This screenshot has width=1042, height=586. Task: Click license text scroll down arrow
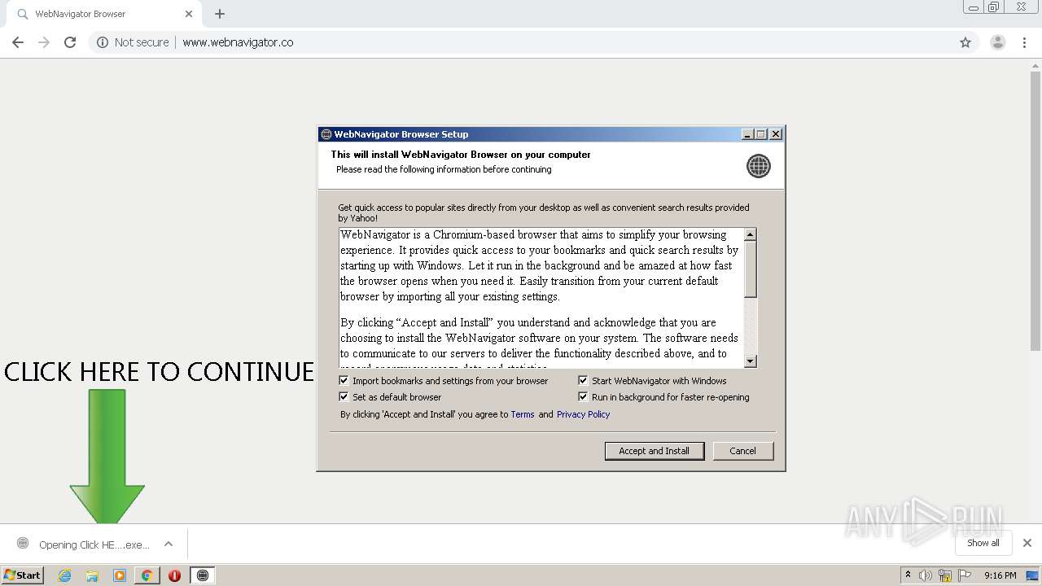751,361
